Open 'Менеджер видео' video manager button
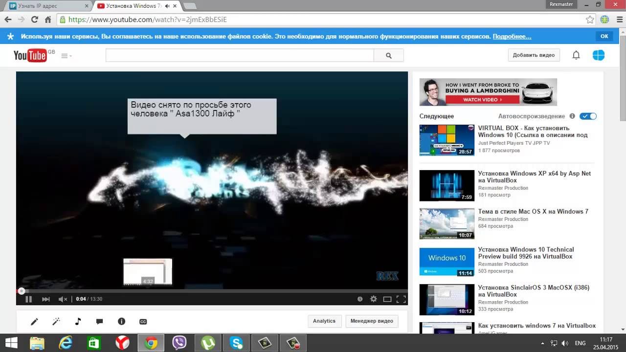Screen dimensions: 626x352 (372, 321)
